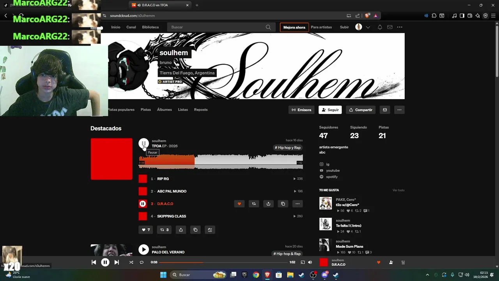The image size is (499, 281).
Task: Pause playback from the bottom player bar
Action: click(x=105, y=262)
